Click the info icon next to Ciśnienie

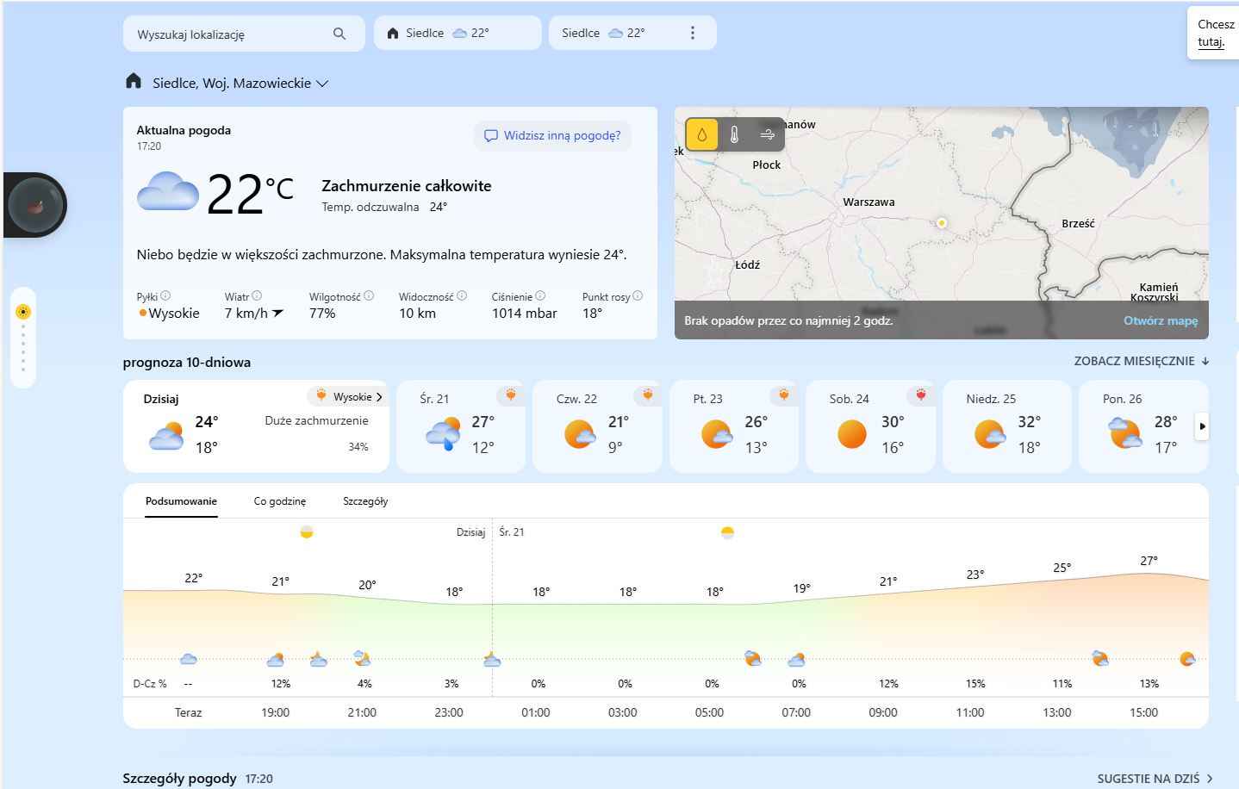click(540, 295)
